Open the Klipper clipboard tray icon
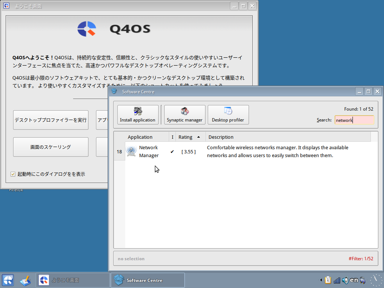Screen dimensions: 384x288 (328, 280)
